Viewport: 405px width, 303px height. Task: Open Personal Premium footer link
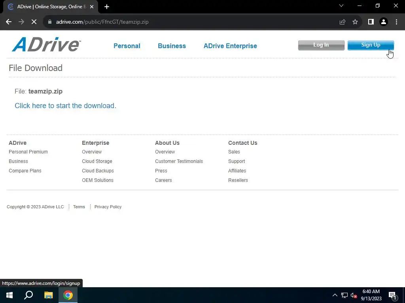click(x=28, y=152)
